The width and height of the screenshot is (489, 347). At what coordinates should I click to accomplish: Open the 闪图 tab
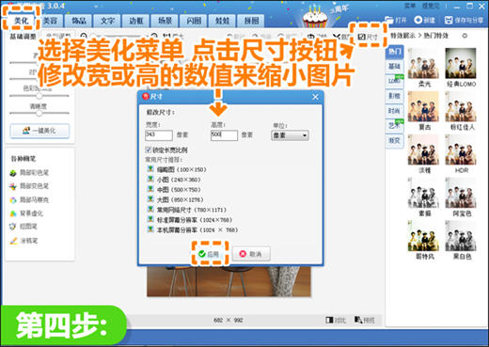click(194, 21)
